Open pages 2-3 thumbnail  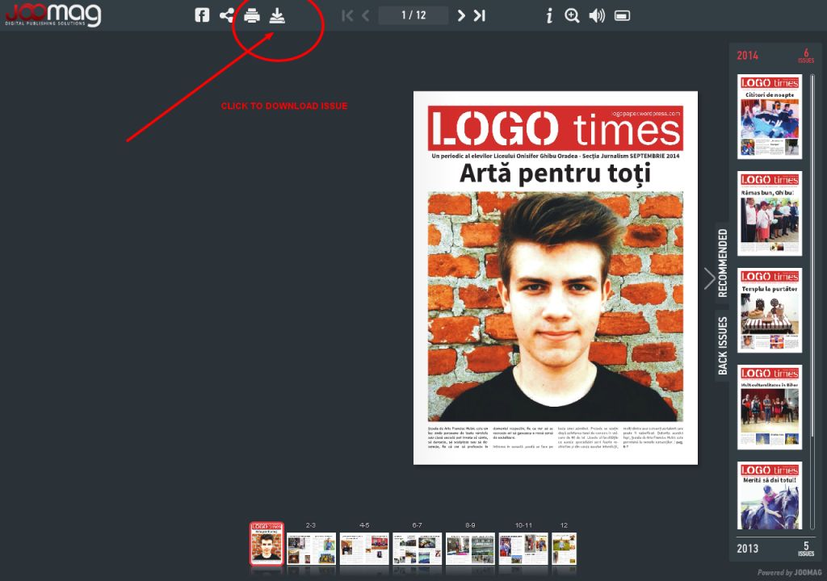311,549
